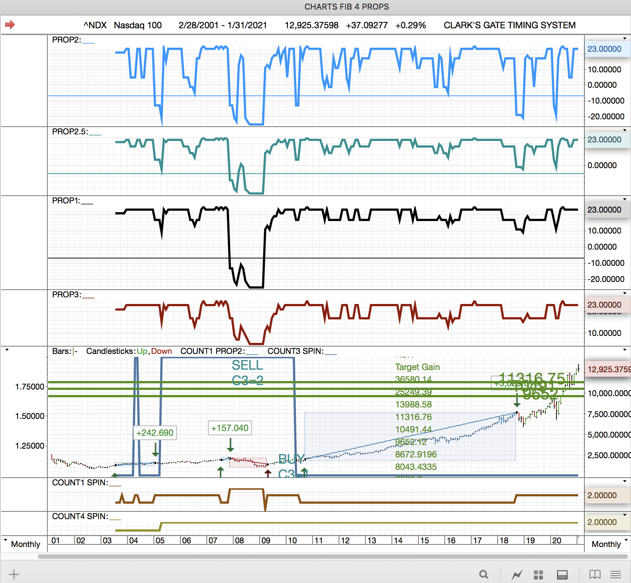Click the plus add icon at bottom-left
Viewport: 631px width, 583px height.
(14, 574)
